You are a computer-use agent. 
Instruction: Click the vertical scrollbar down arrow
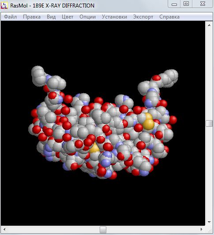209,222
